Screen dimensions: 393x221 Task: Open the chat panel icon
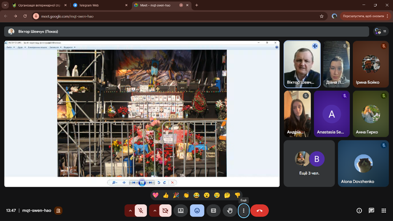point(371,211)
